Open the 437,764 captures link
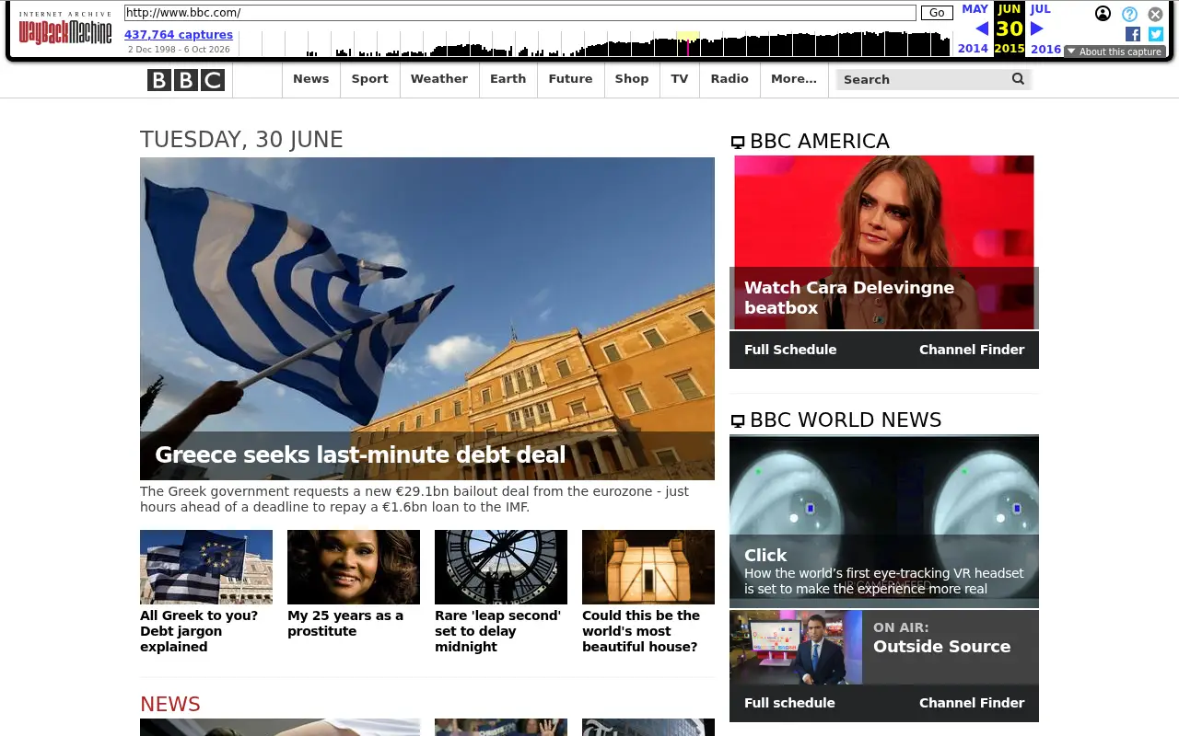Screen dimensions: 1179x736 pos(179,35)
